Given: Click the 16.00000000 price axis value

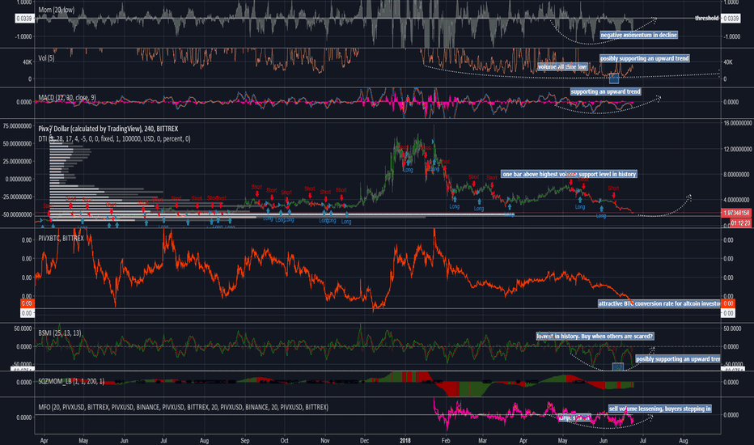Looking at the screenshot, I should coord(738,123).
